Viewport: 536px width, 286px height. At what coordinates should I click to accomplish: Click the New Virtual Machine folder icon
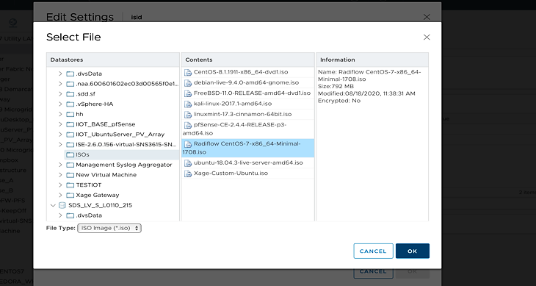click(x=70, y=175)
